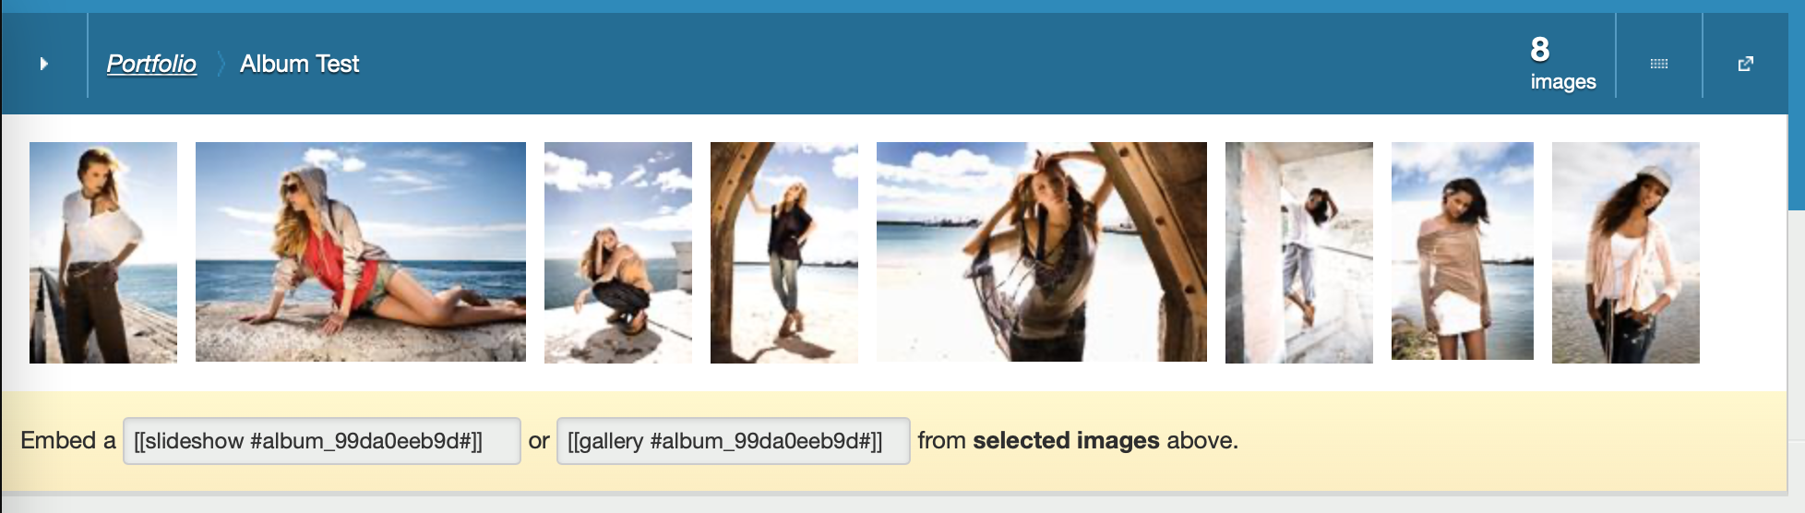Select thumbnail of crouching woman on beach

click(618, 252)
